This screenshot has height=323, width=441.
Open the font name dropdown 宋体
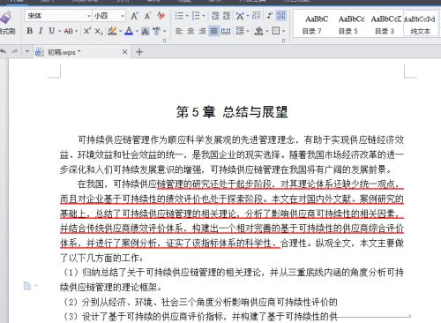click(57, 16)
